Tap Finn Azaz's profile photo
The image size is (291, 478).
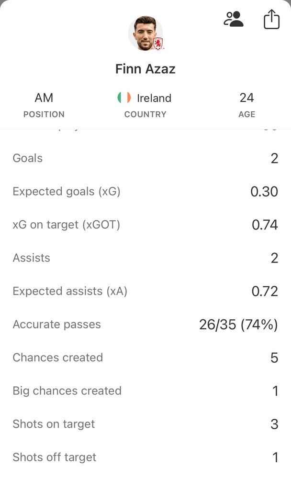(x=145, y=33)
